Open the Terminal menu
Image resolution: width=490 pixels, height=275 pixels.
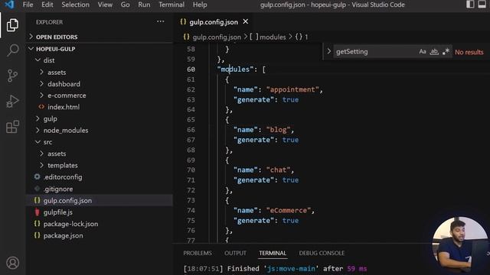[x=171, y=5]
